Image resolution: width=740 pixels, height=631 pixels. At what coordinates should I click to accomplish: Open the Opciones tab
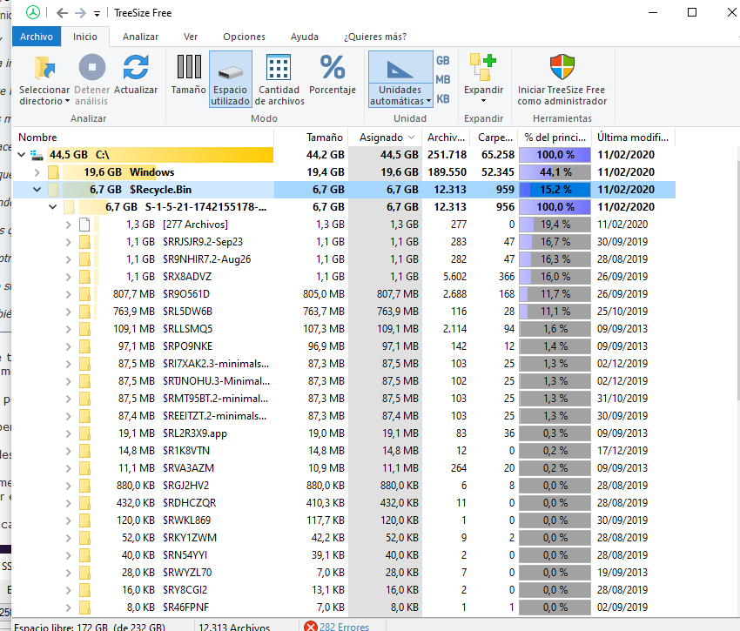pos(244,37)
